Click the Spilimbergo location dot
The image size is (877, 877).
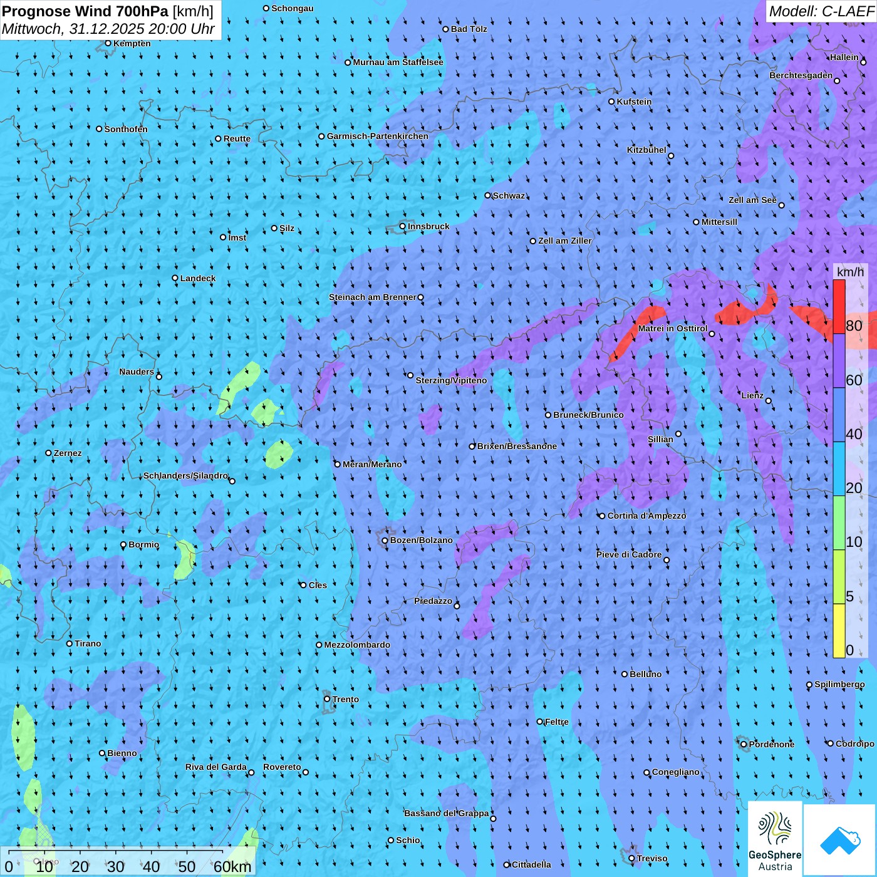click(x=809, y=685)
